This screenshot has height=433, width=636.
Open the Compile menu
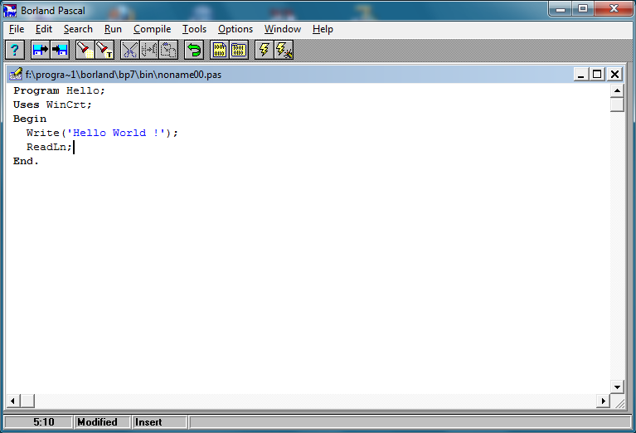pos(152,29)
